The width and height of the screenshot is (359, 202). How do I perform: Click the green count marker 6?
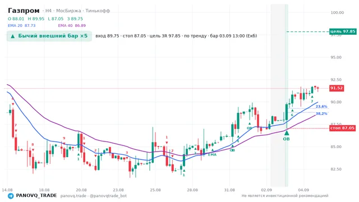pos(292,115)
